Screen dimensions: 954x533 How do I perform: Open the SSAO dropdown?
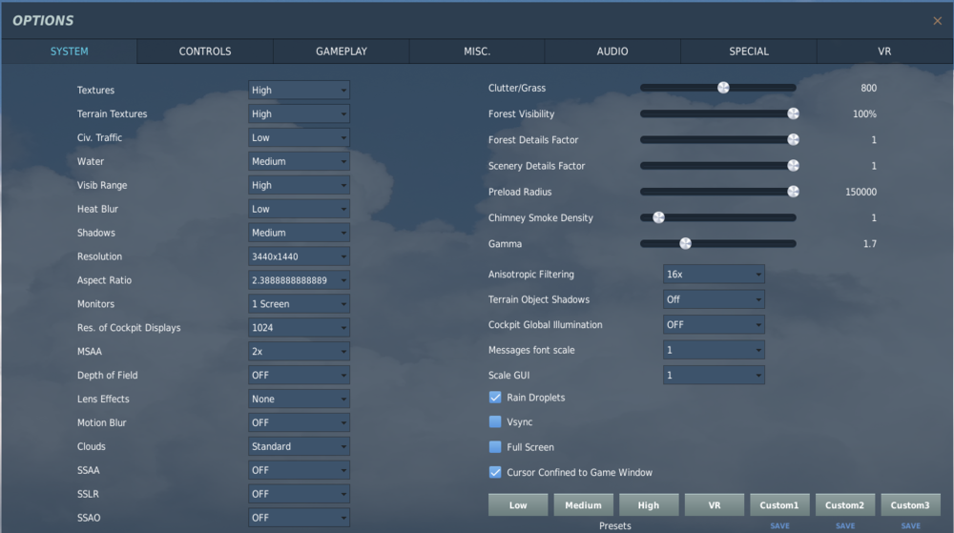point(299,517)
